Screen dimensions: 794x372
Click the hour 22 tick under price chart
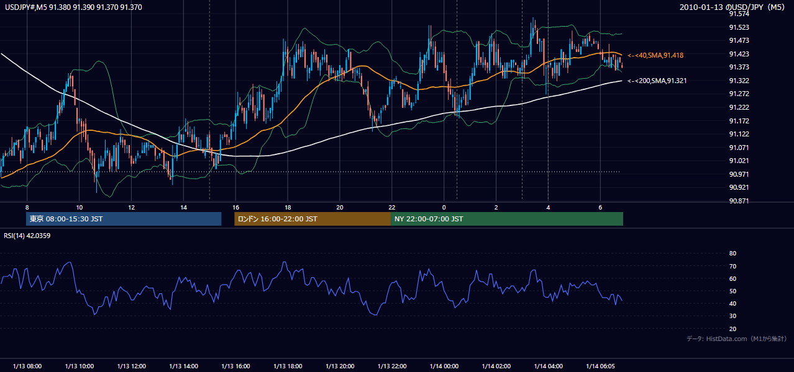(x=392, y=206)
